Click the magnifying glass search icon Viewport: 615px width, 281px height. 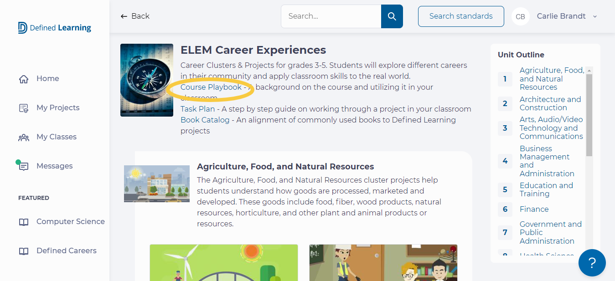pos(392,16)
